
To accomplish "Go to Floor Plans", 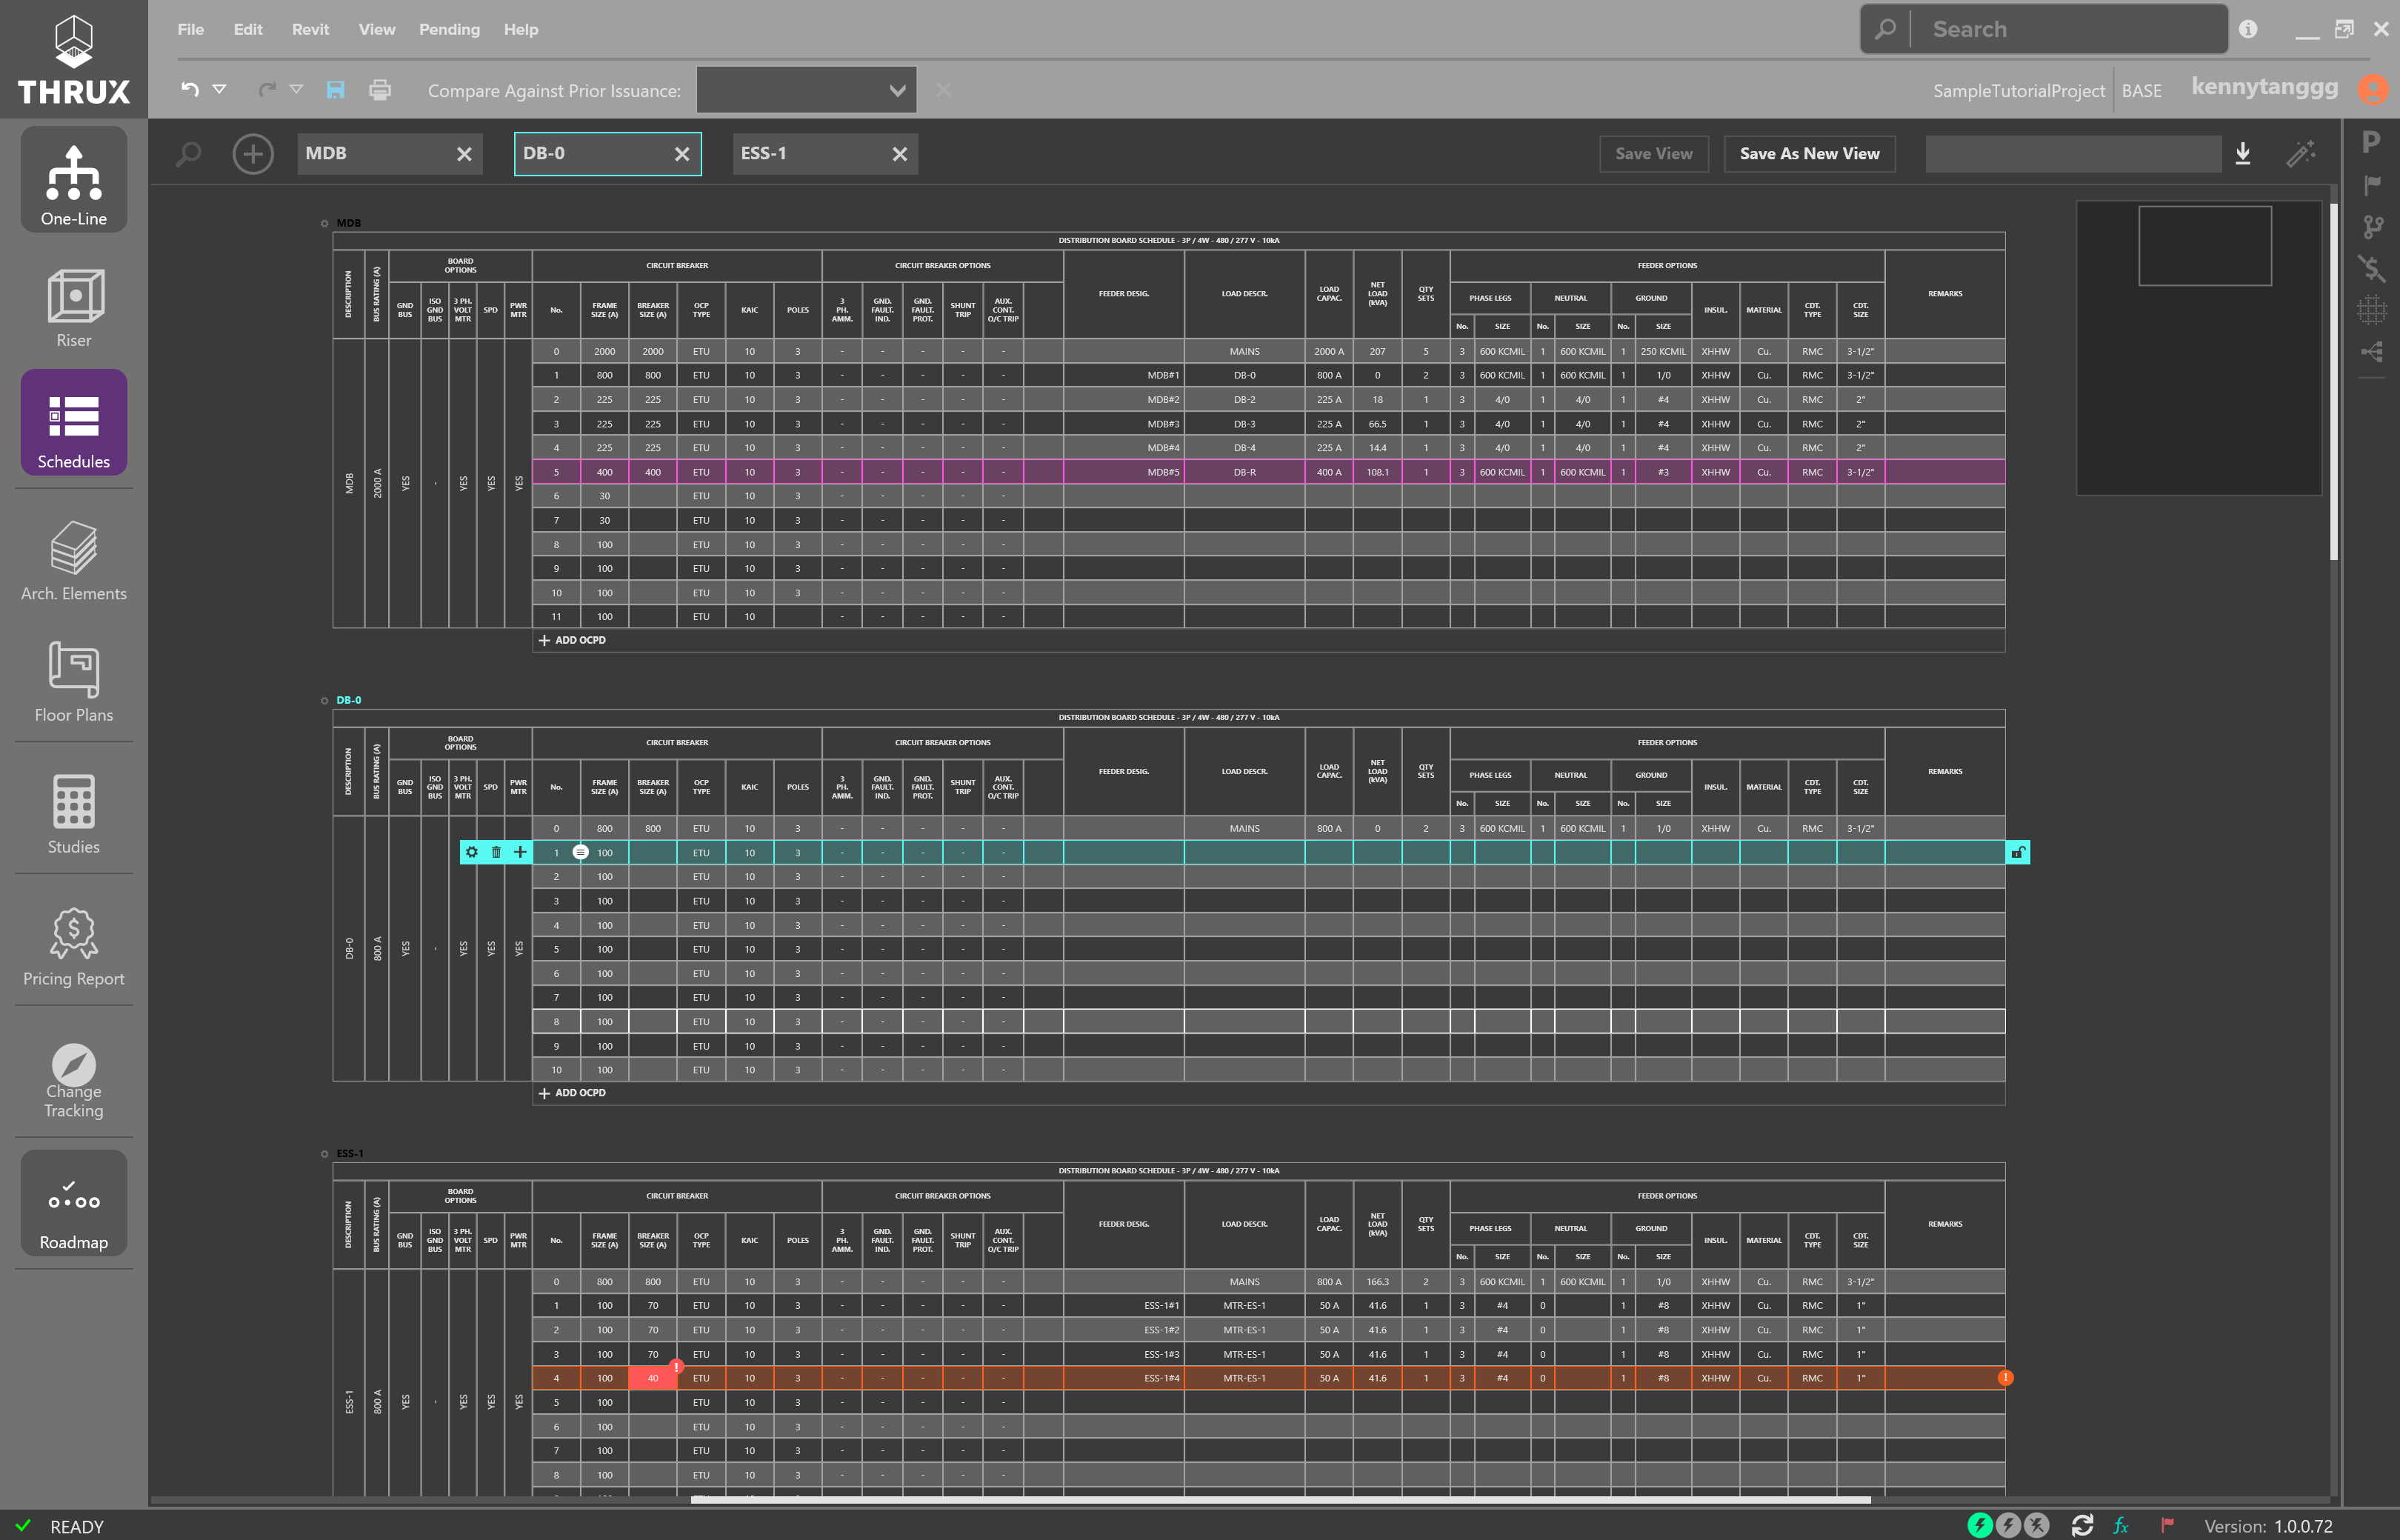I will (x=74, y=682).
